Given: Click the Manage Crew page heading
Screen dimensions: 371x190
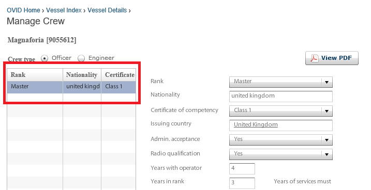Looking at the screenshot, I should click(x=36, y=21).
